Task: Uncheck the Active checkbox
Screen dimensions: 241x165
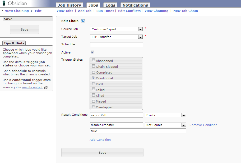Action: point(92,52)
